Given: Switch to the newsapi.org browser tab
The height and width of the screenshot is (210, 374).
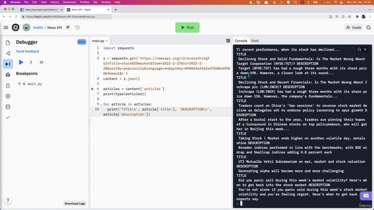Looking at the screenshot, I should (x=41, y=10).
